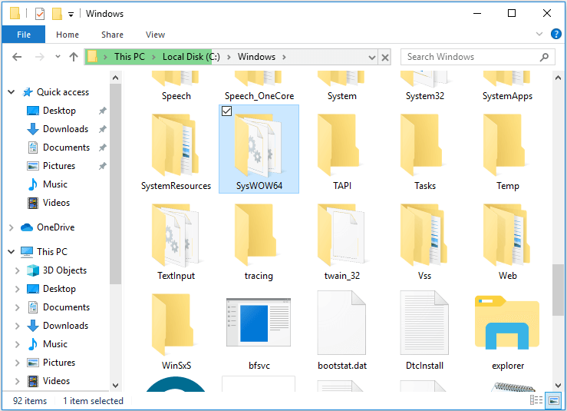This screenshot has height=411, width=567.
Task: Collapse the Quick access tree node
Action: (12, 92)
